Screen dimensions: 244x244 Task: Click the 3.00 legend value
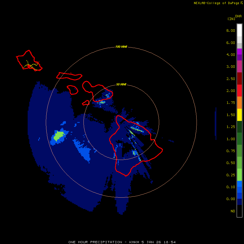click(231, 67)
